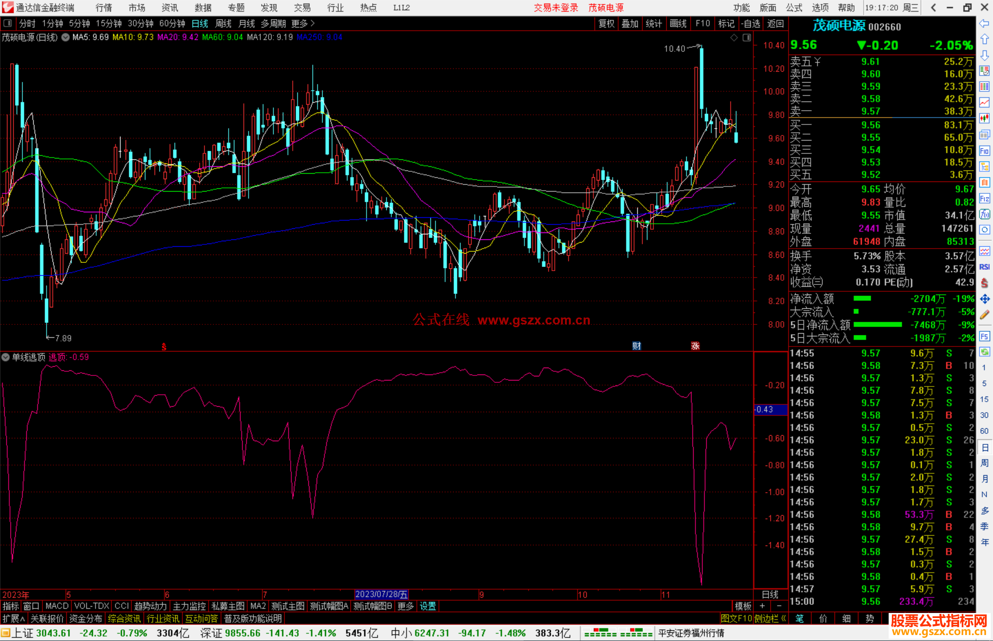This screenshot has height=641, width=993.
Task: Switch to the 周线 weekly chart tab
Action: 223,23
